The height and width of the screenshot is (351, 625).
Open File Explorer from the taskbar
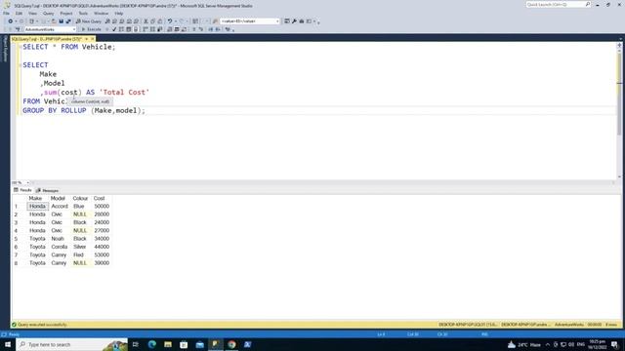[168, 344]
